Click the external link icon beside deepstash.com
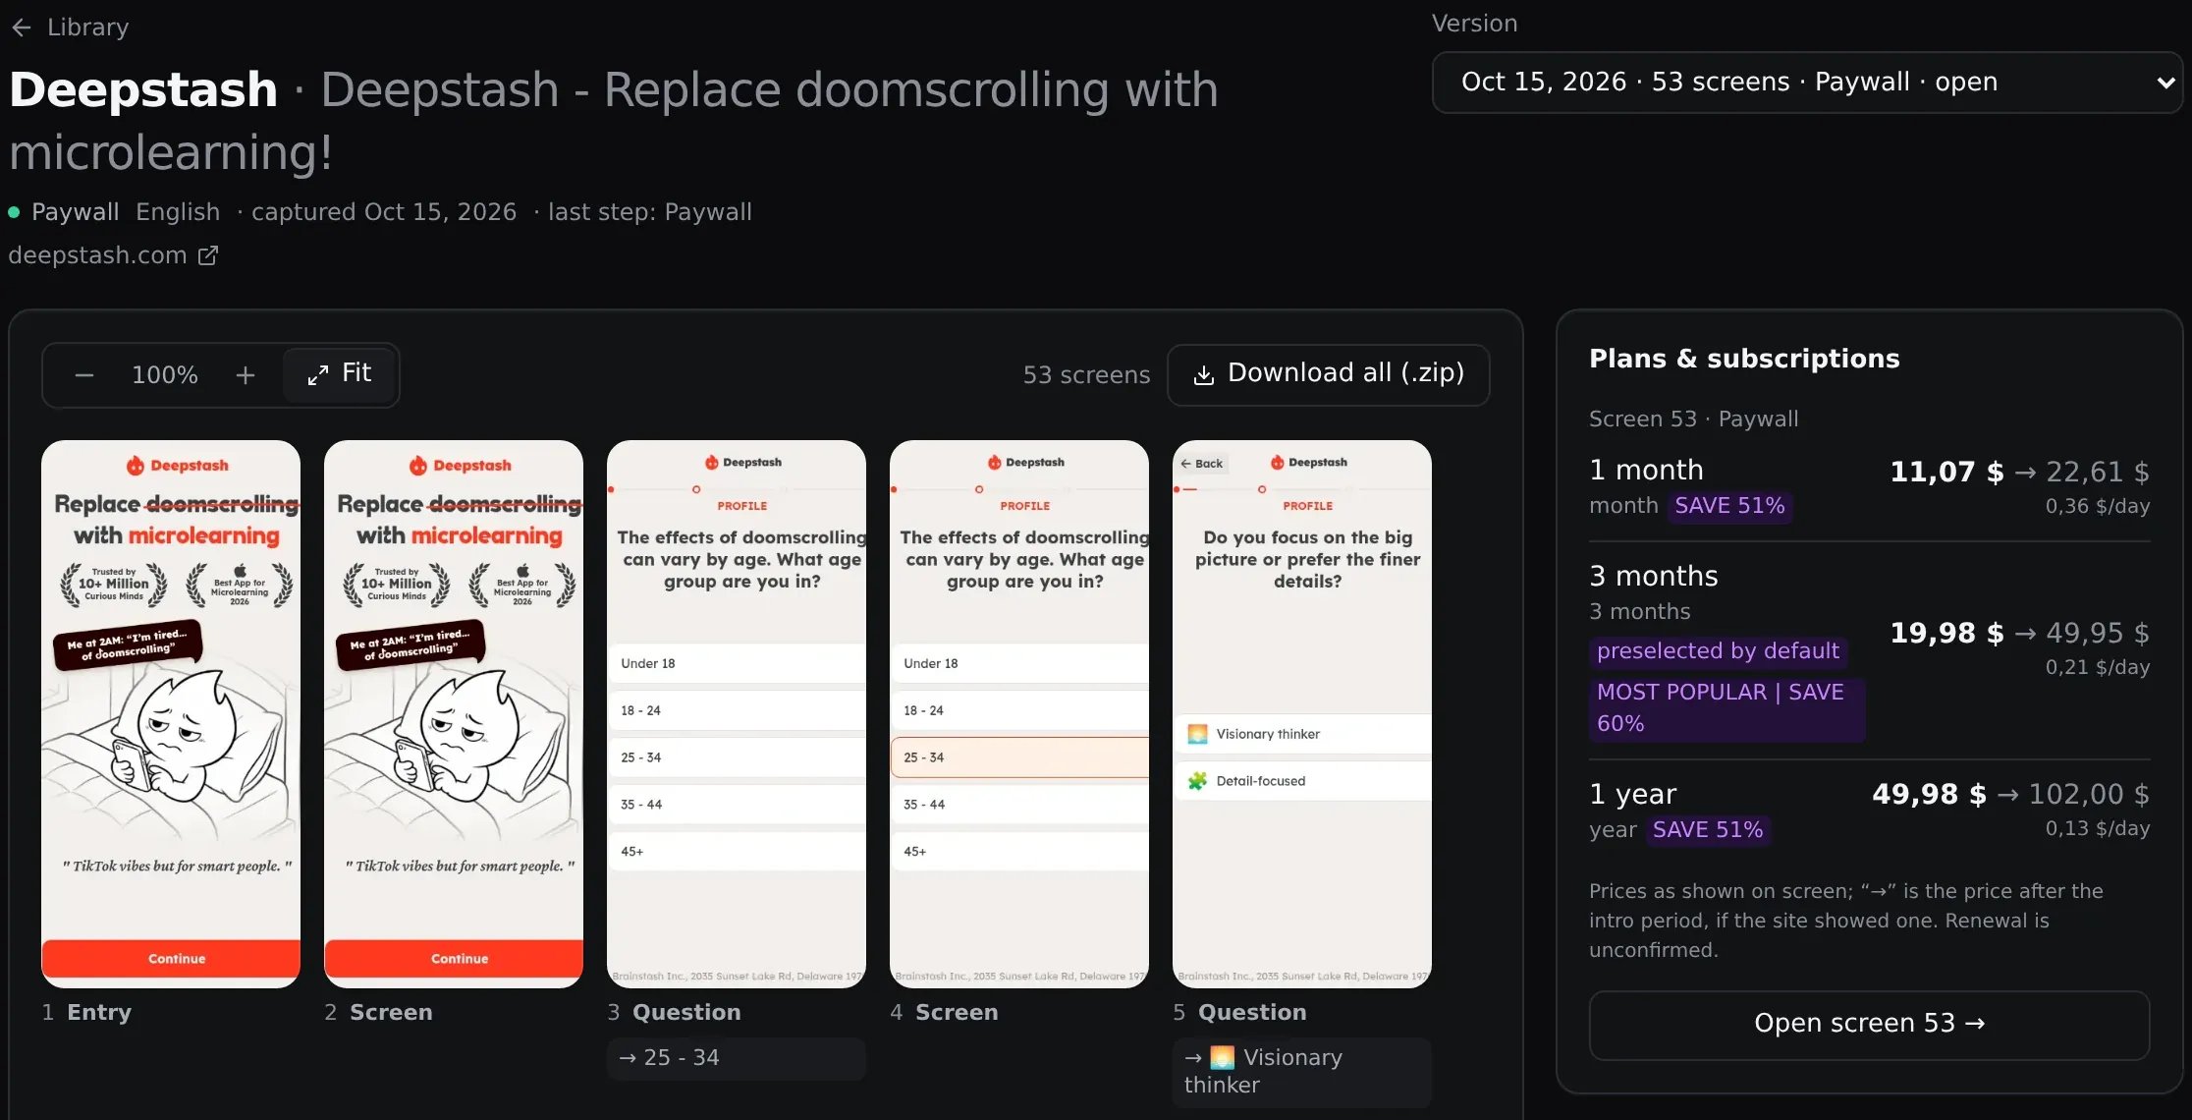Viewport: 2192px width, 1120px height. (x=208, y=255)
